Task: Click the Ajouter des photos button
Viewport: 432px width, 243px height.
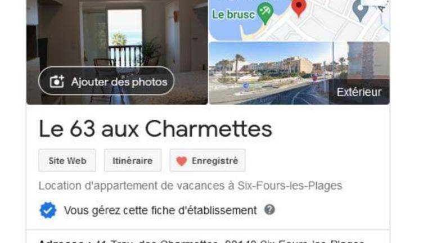Action: pos(106,81)
